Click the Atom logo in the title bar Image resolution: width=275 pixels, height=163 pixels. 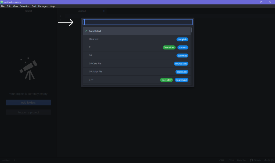pos(2,2)
